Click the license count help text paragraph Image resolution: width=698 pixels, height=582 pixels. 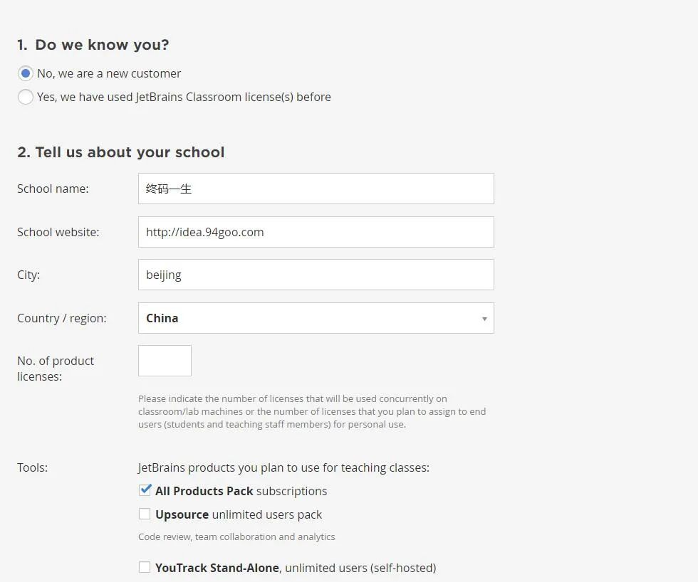pos(312,411)
